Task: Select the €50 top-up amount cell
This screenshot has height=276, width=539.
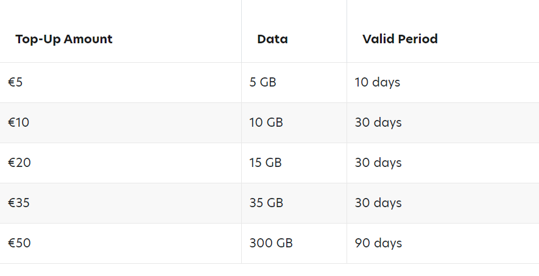Action: click(x=19, y=243)
